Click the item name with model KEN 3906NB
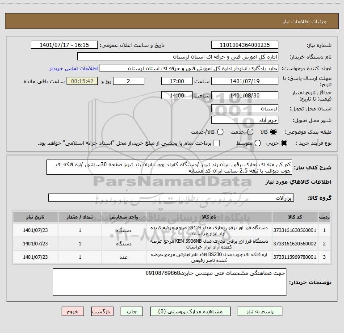The height and width of the screenshot is (333, 344). [209, 244]
